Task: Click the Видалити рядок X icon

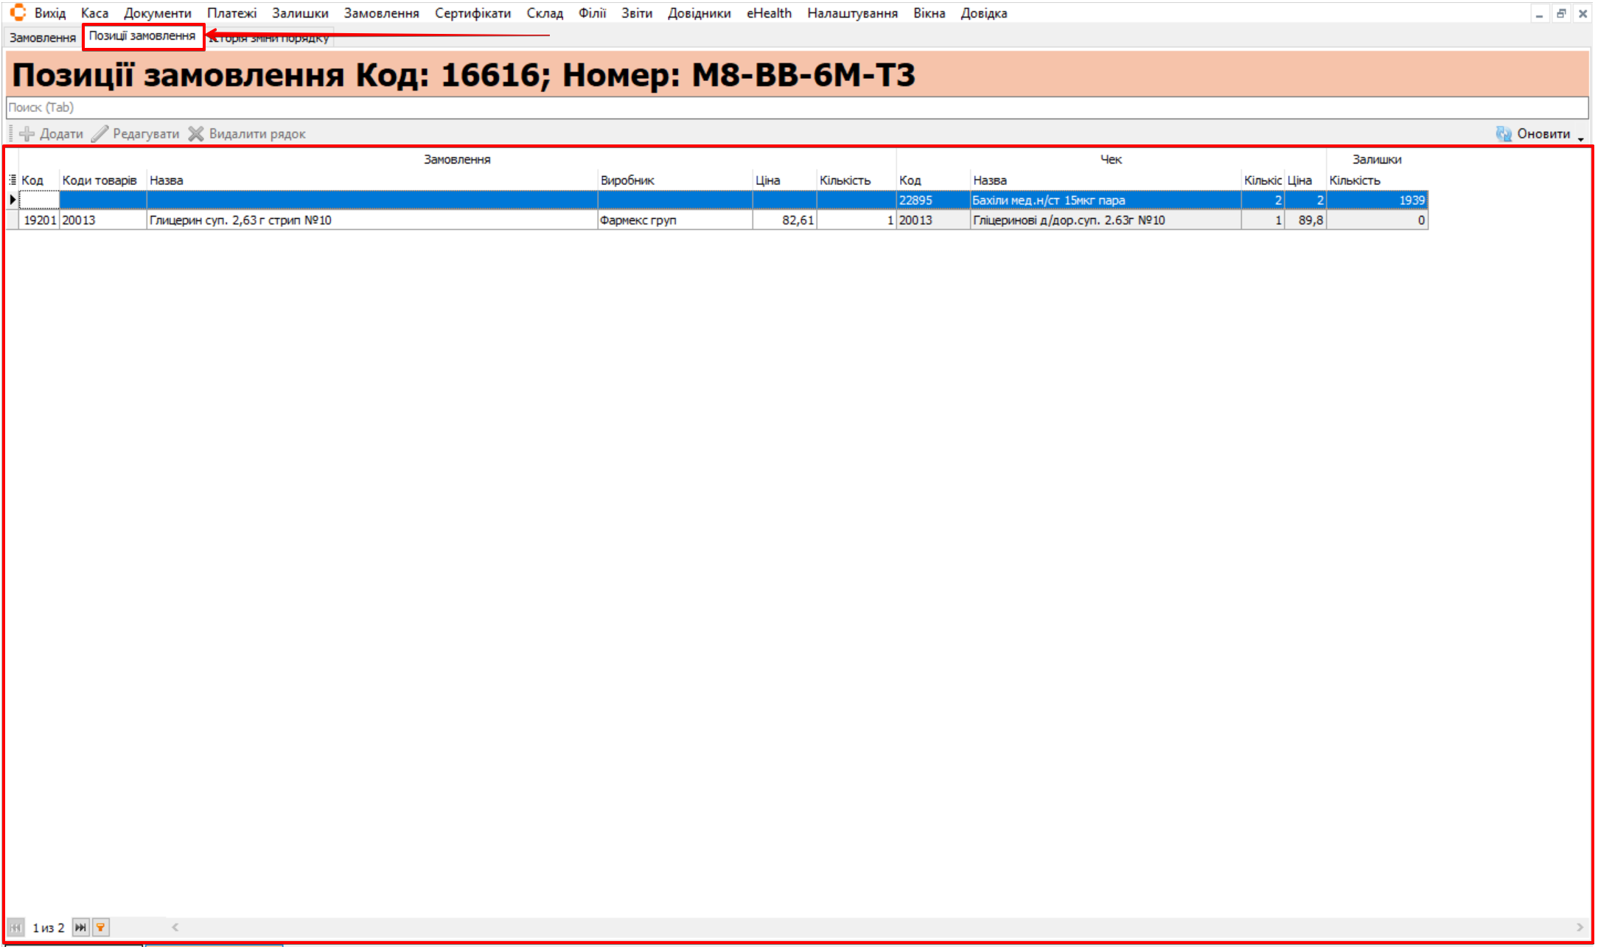Action: 196,133
